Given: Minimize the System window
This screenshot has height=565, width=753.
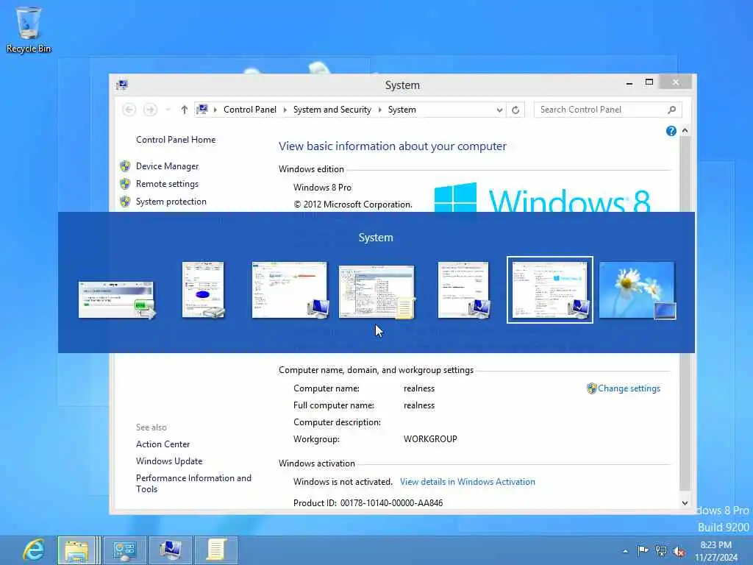Looking at the screenshot, I should click(x=629, y=84).
